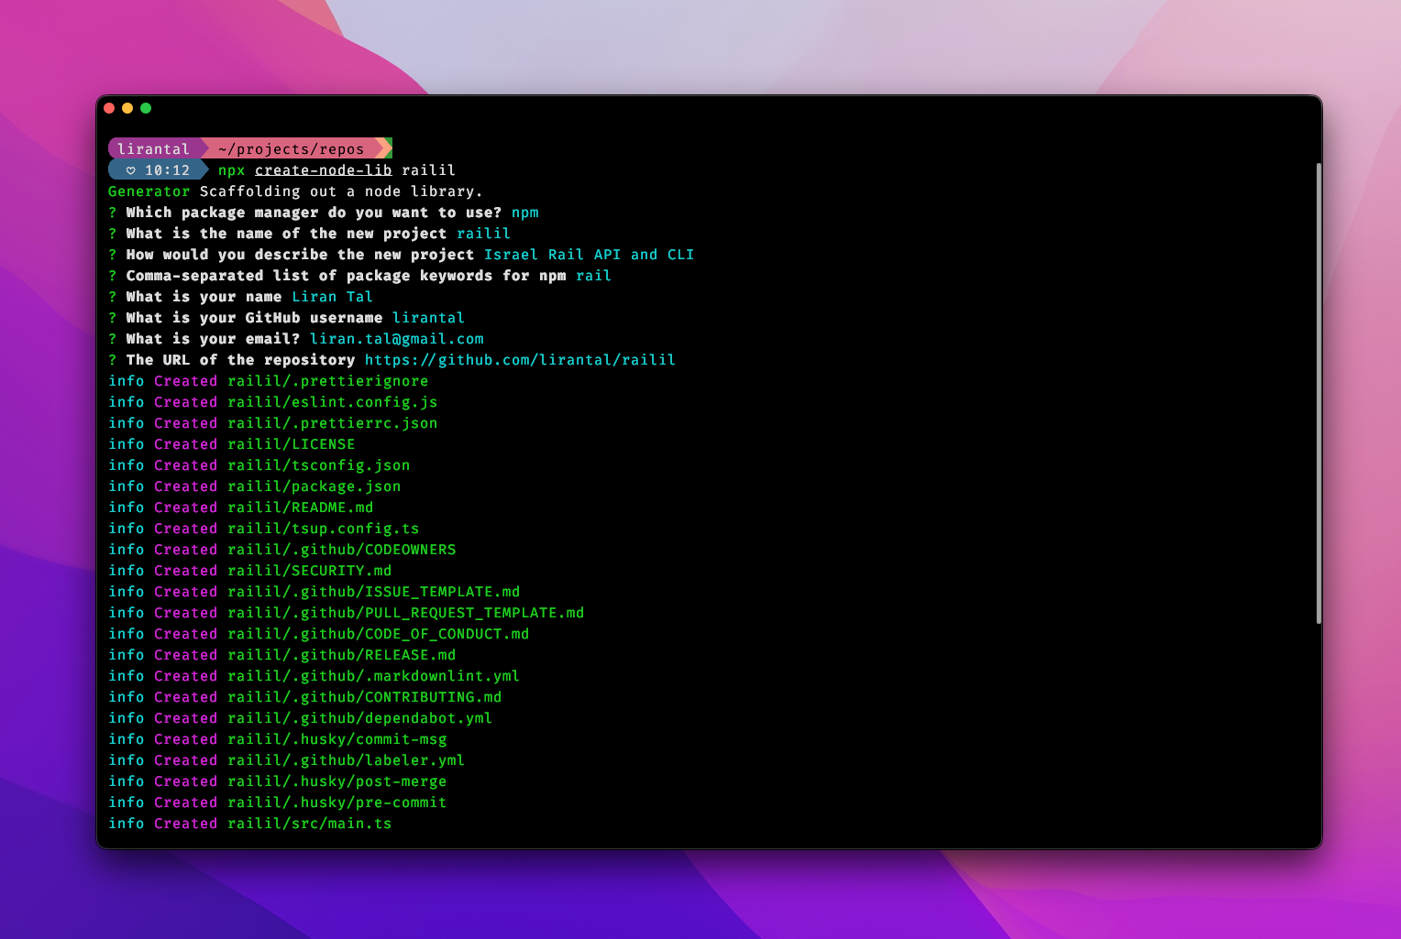This screenshot has width=1401, height=939.
Task: Select the 'railil/.husky/pre-commit' file path
Action: coord(336,803)
